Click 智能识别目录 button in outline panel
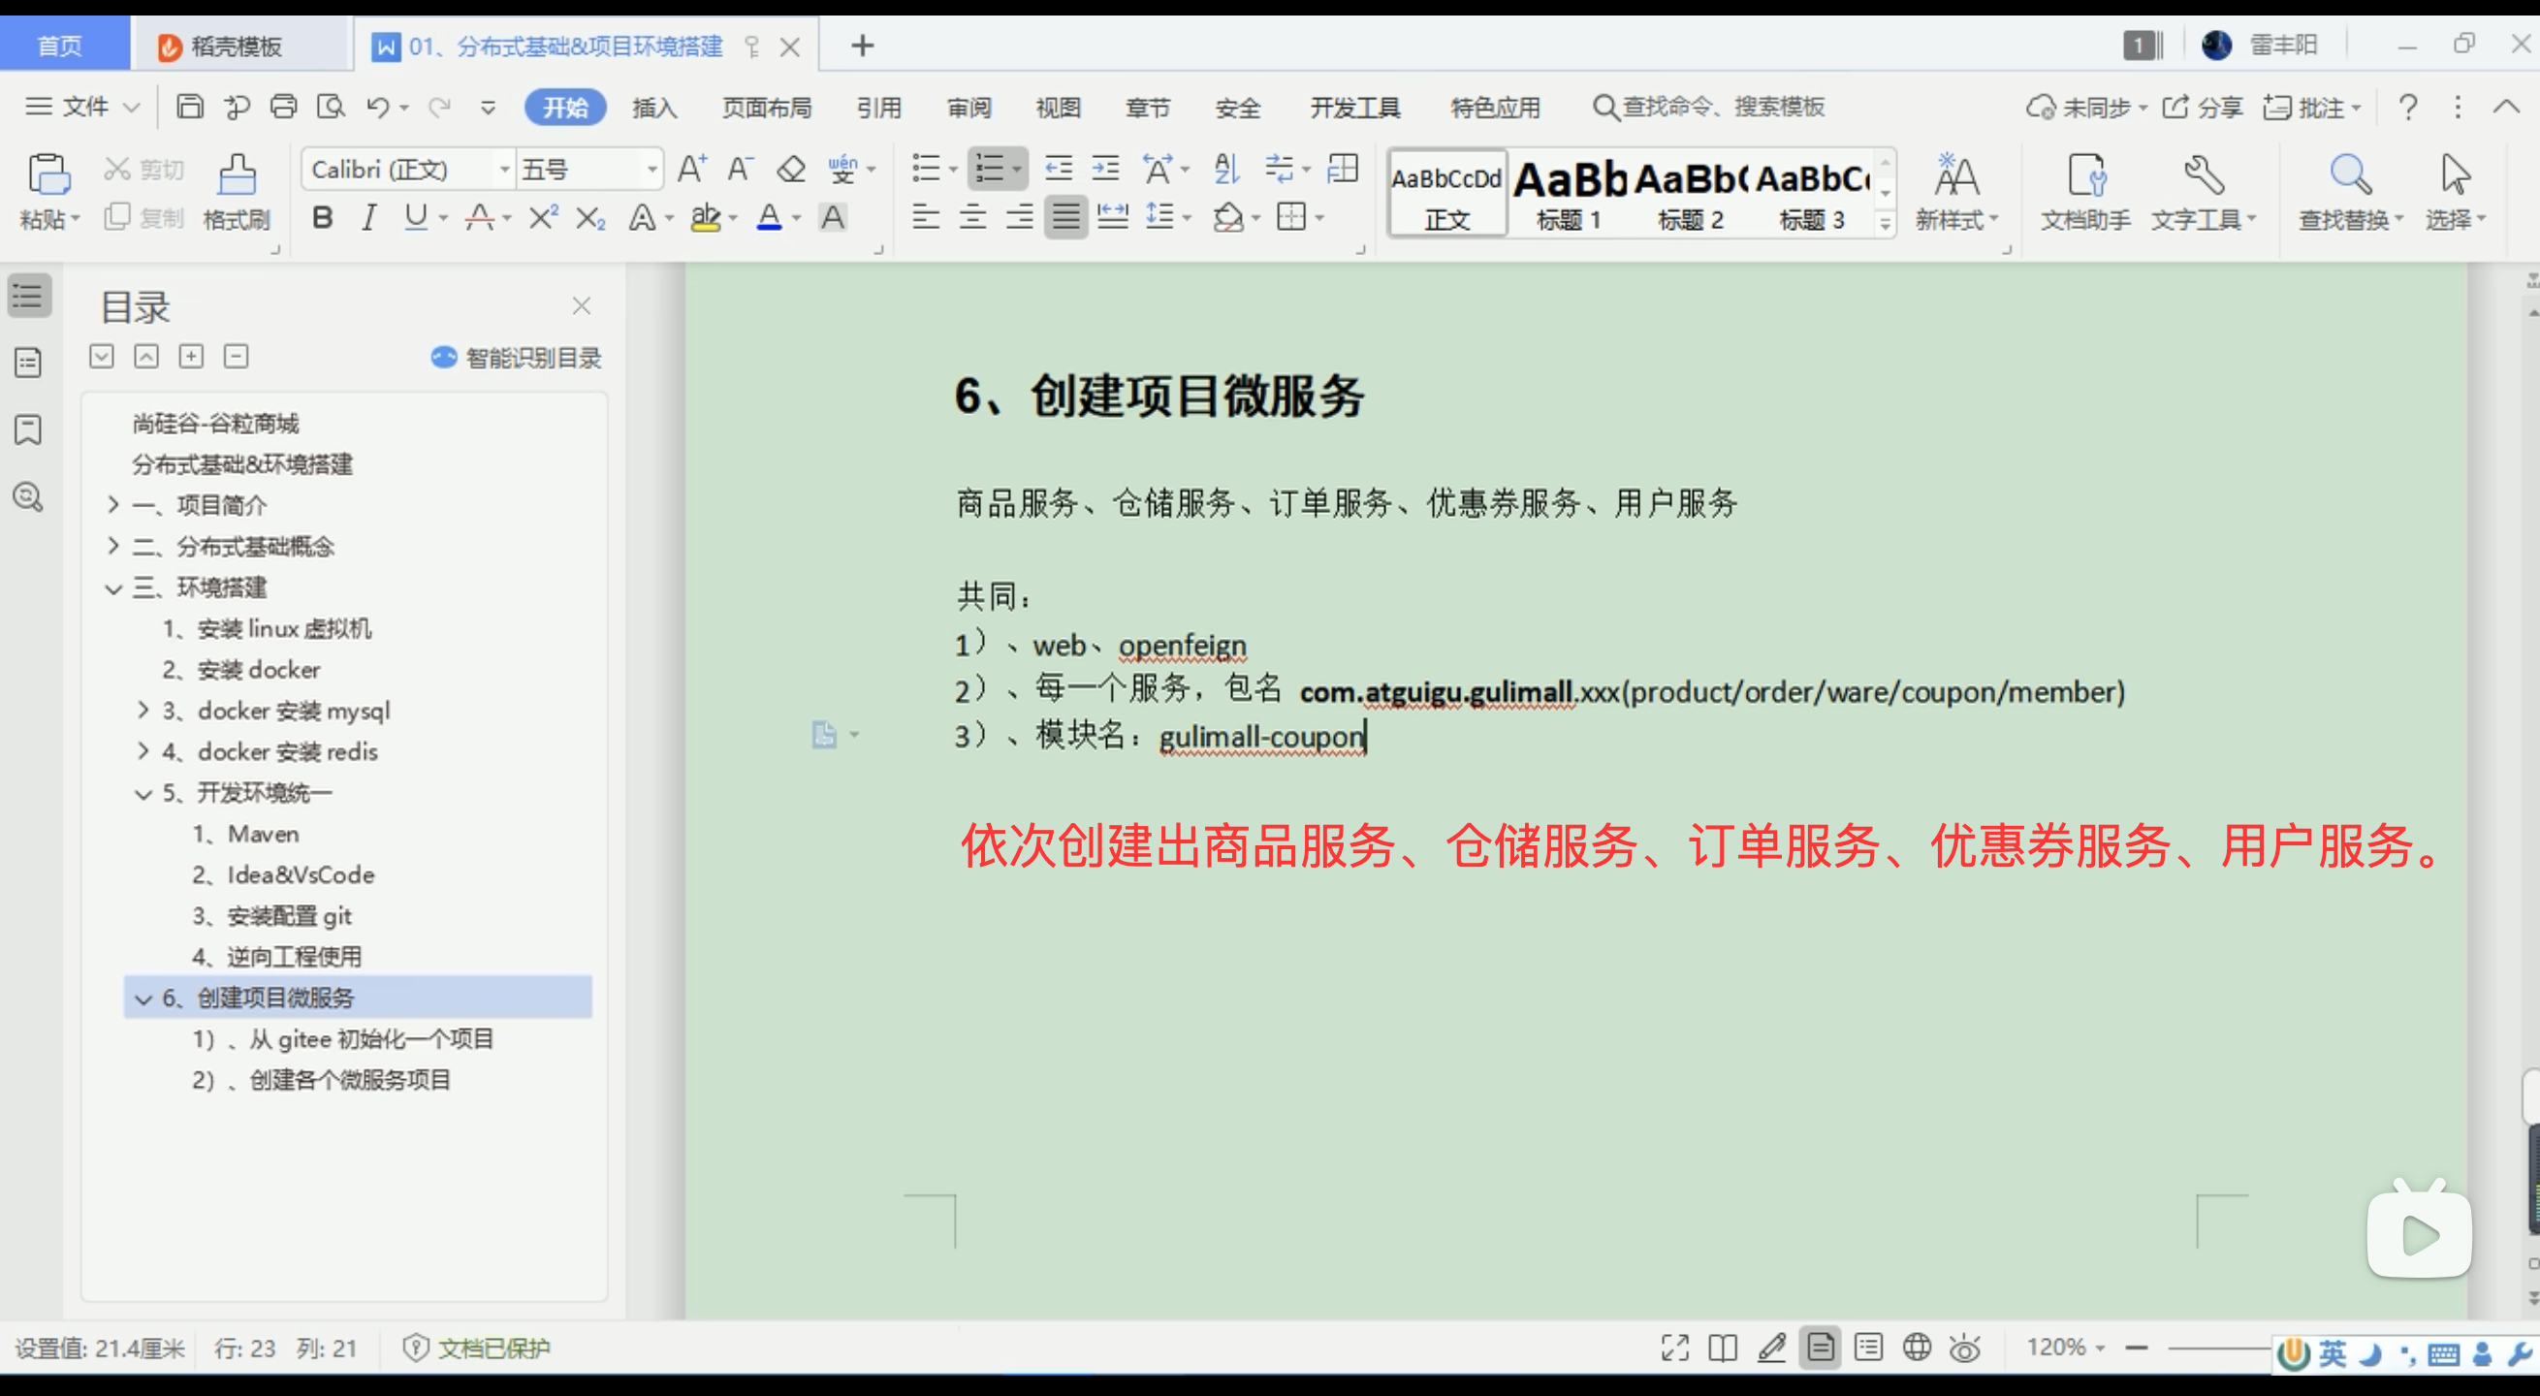 [x=517, y=358]
